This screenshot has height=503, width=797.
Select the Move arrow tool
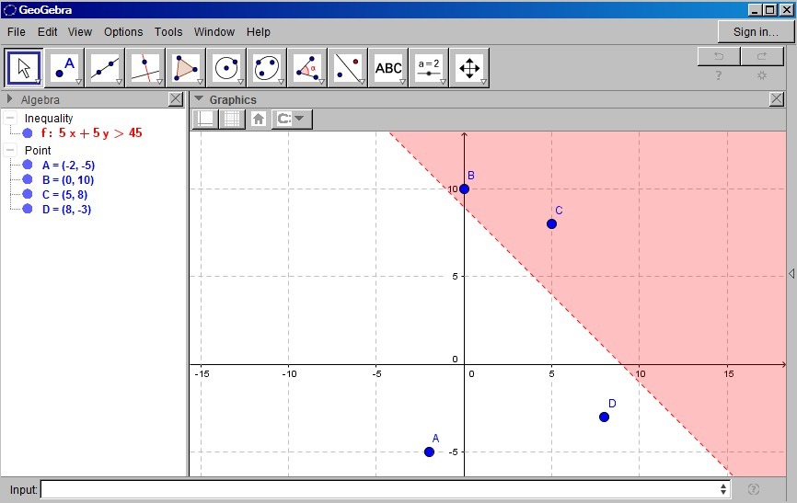coord(23,67)
